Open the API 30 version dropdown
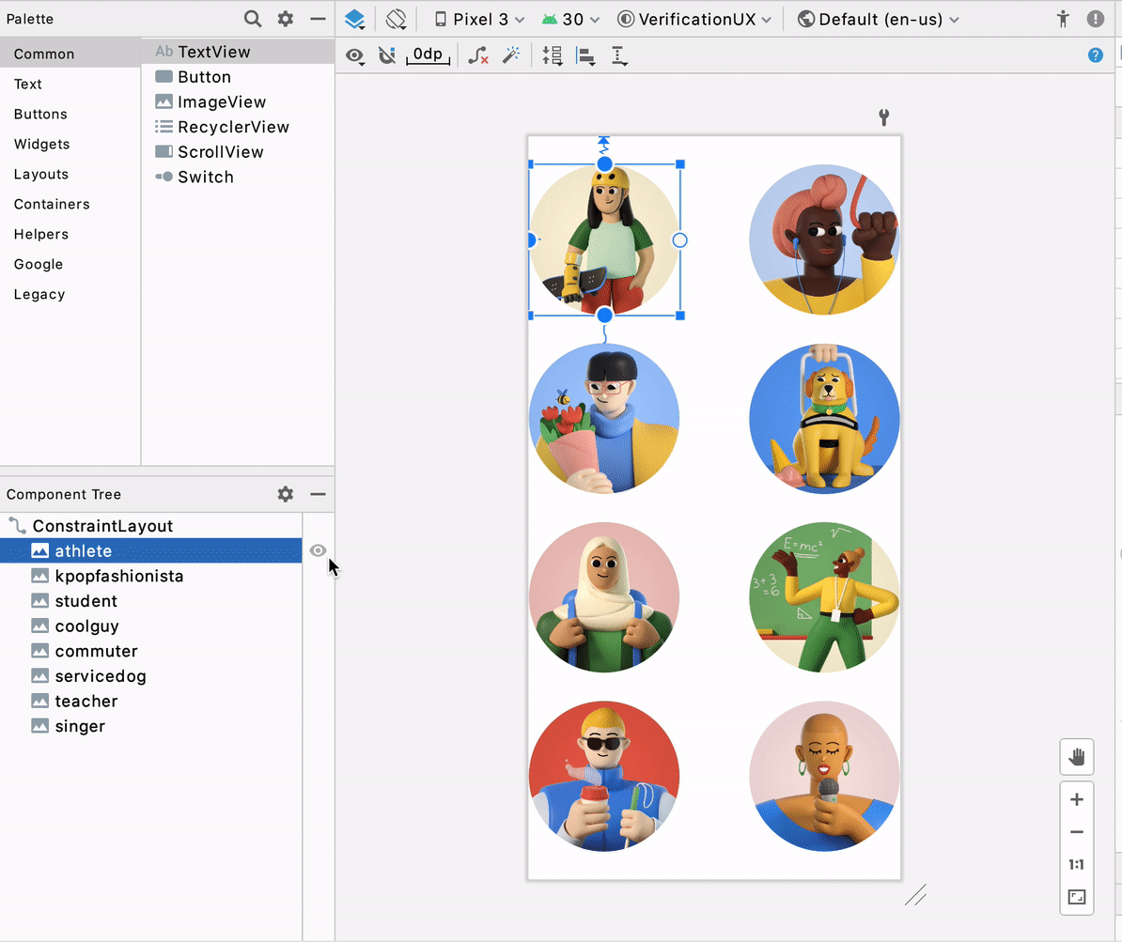Image resolution: width=1122 pixels, height=942 pixels. pos(570,18)
